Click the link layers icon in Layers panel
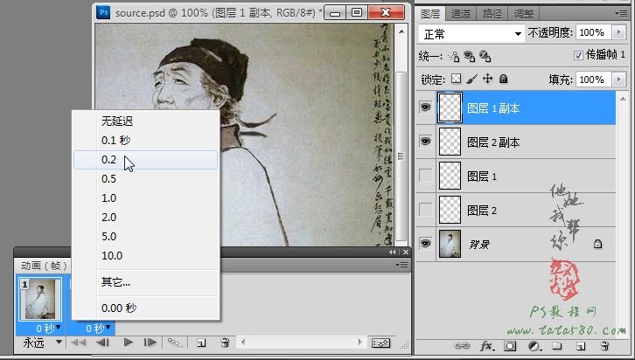 pos(462,346)
